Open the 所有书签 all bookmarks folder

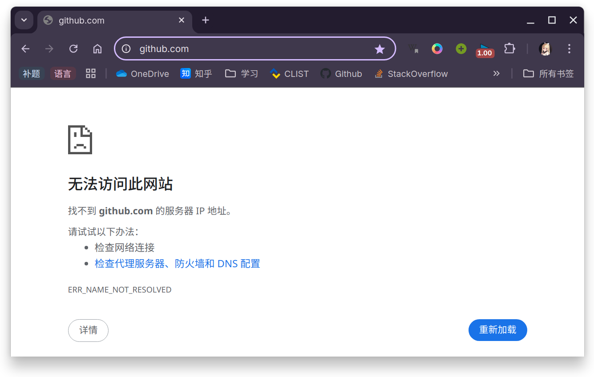pyautogui.click(x=548, y=74)
